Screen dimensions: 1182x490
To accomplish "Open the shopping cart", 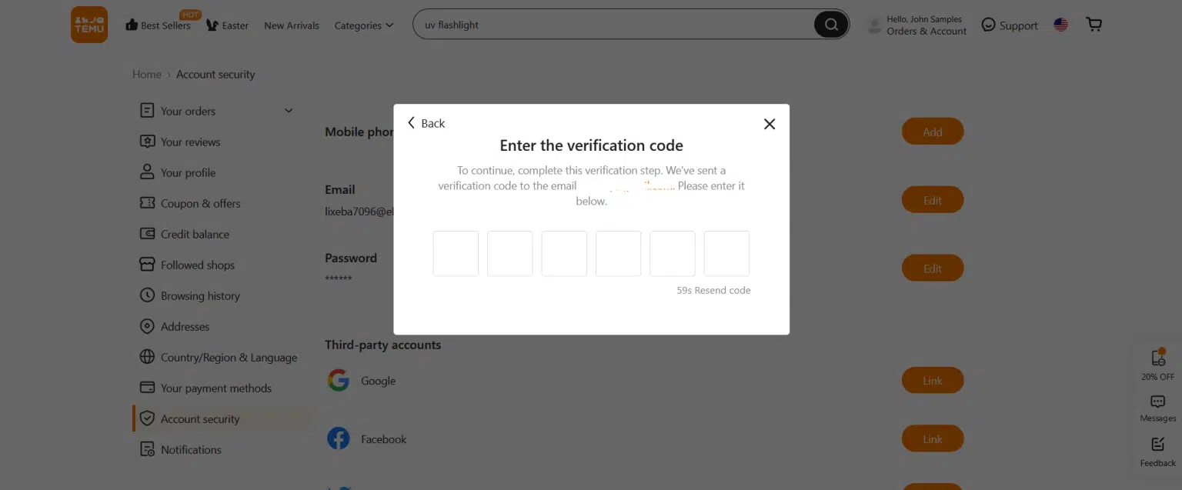I will (x=1094, y=24).
